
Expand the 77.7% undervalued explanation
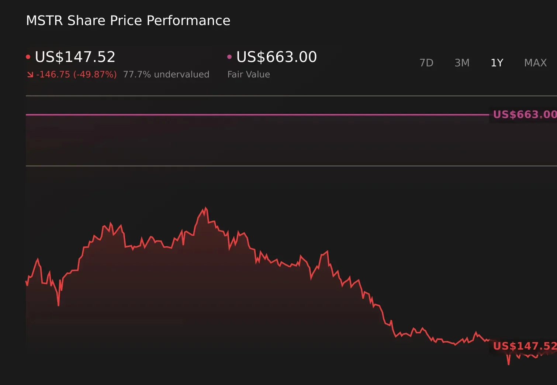pos(167,74)
